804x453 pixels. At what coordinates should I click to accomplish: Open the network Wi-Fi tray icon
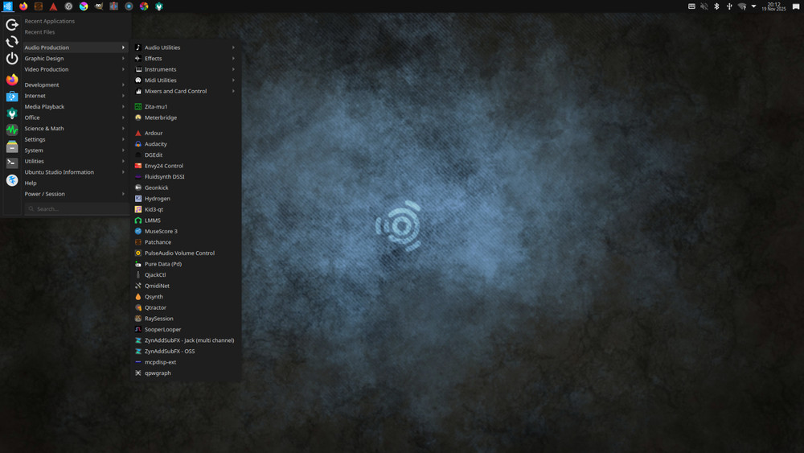tap(741, 6)
